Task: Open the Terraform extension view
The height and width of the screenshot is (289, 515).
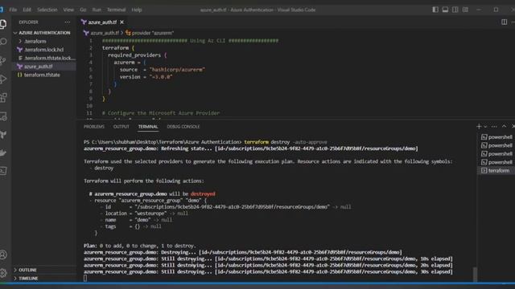Action: [x=3, y=134]
